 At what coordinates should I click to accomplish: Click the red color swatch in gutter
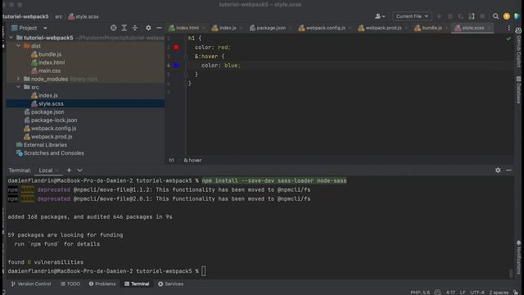176,48
